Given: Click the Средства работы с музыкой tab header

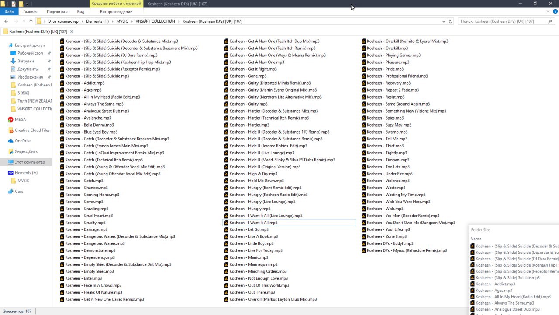Looking at the screenshot, I should (116, 3).
